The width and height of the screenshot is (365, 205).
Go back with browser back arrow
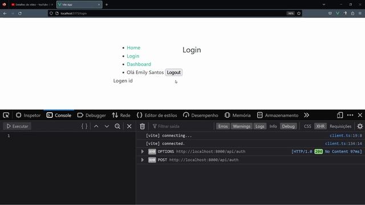5,14
